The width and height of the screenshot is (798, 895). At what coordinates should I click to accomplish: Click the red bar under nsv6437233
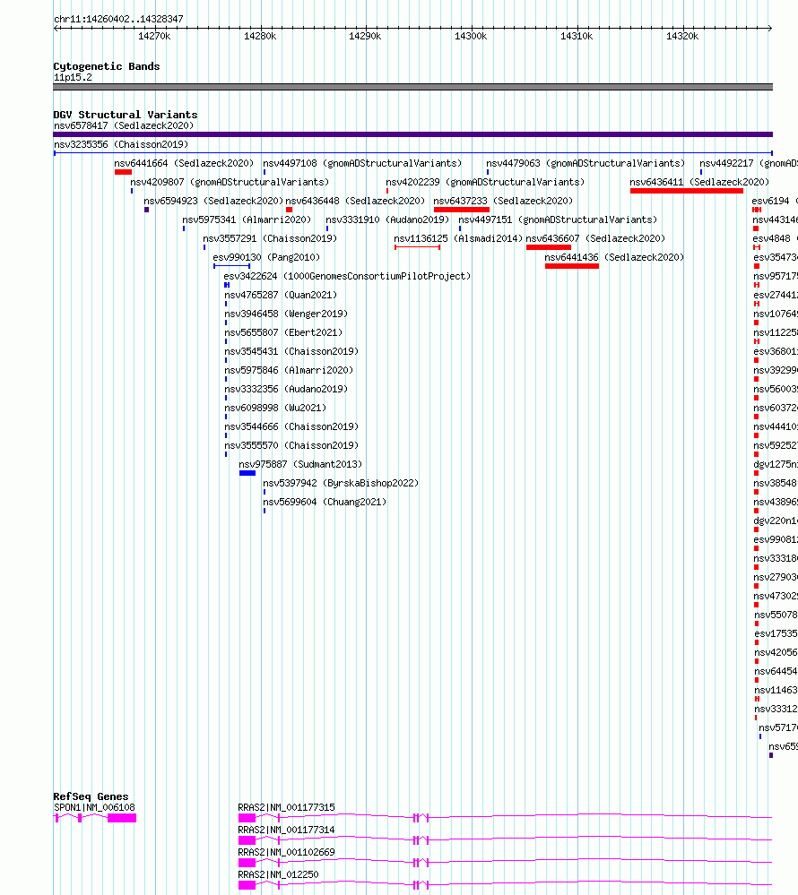tap(462, 210)
